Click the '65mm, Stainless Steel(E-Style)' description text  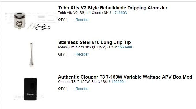pos(82,47)
